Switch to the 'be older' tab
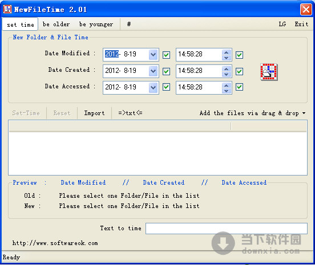Image resolution: width=315 pixels, height=265 pixels. coord(56,25)
